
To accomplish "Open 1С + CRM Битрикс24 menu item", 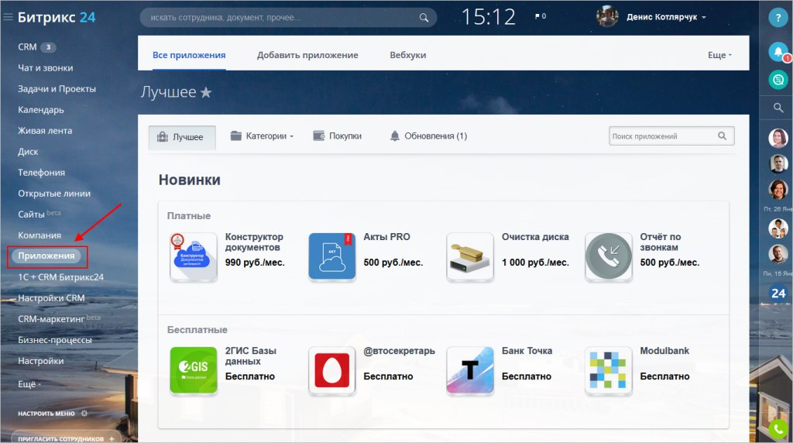I will pyautogui.click(x=60, y=277).
